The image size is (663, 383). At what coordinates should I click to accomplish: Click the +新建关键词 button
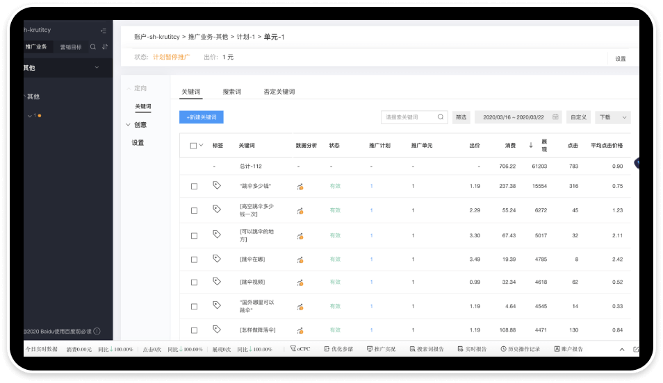point(202,117)
